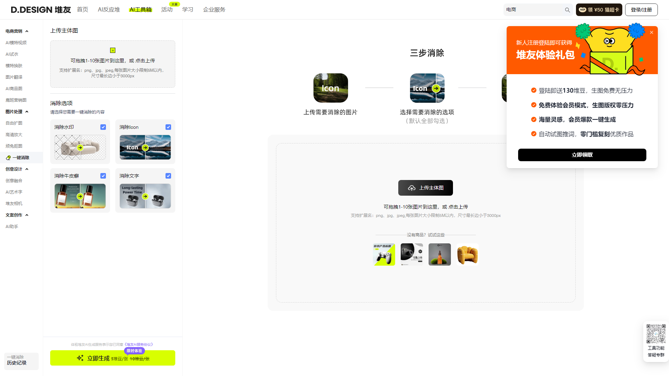Screen dimensions: 669x376
Task: Uncheck the 消除文字 option
Action: pyautogui.click(x=168, y=176)
